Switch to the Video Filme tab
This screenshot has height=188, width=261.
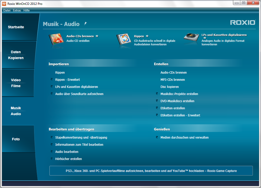pyautogui.click(x=18, y=83)
